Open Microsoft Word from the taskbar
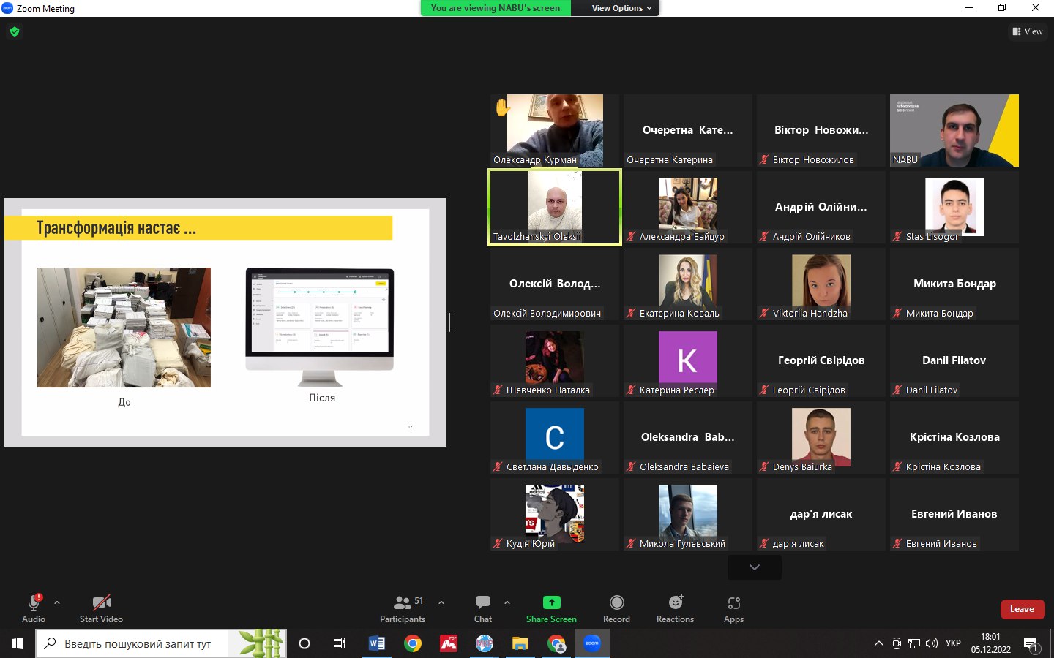This screenshot has width=1054, height=658. [x=377, y=643]
